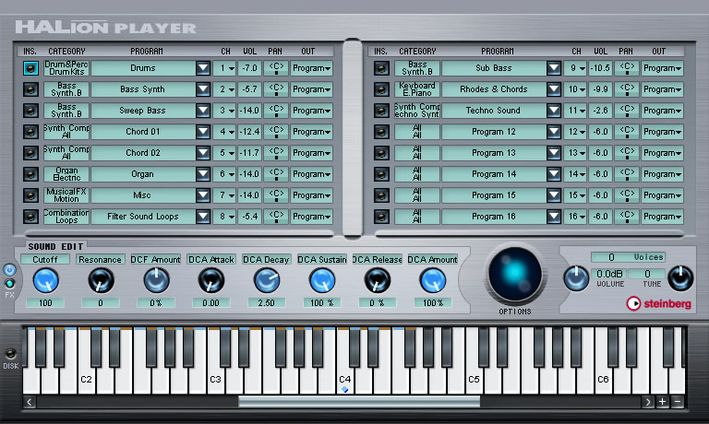The height and width of the screenshot is (424, 709).
Task: Click pan value on Program 16 row
Action: pyautogui.click(x=627, y=217)
